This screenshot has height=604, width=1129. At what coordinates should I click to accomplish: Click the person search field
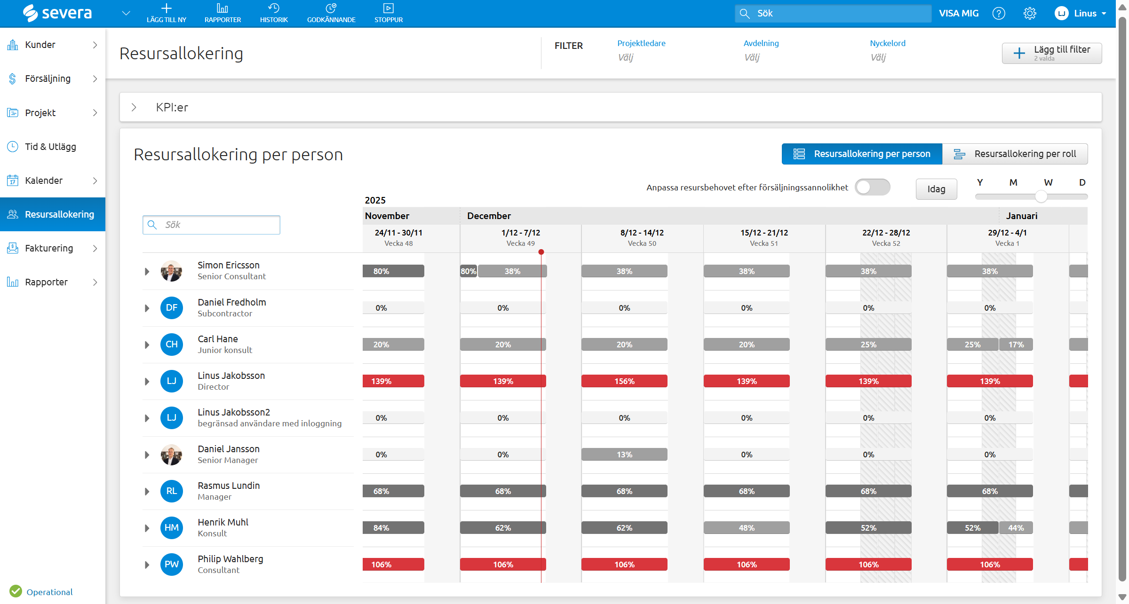(212, 225)
